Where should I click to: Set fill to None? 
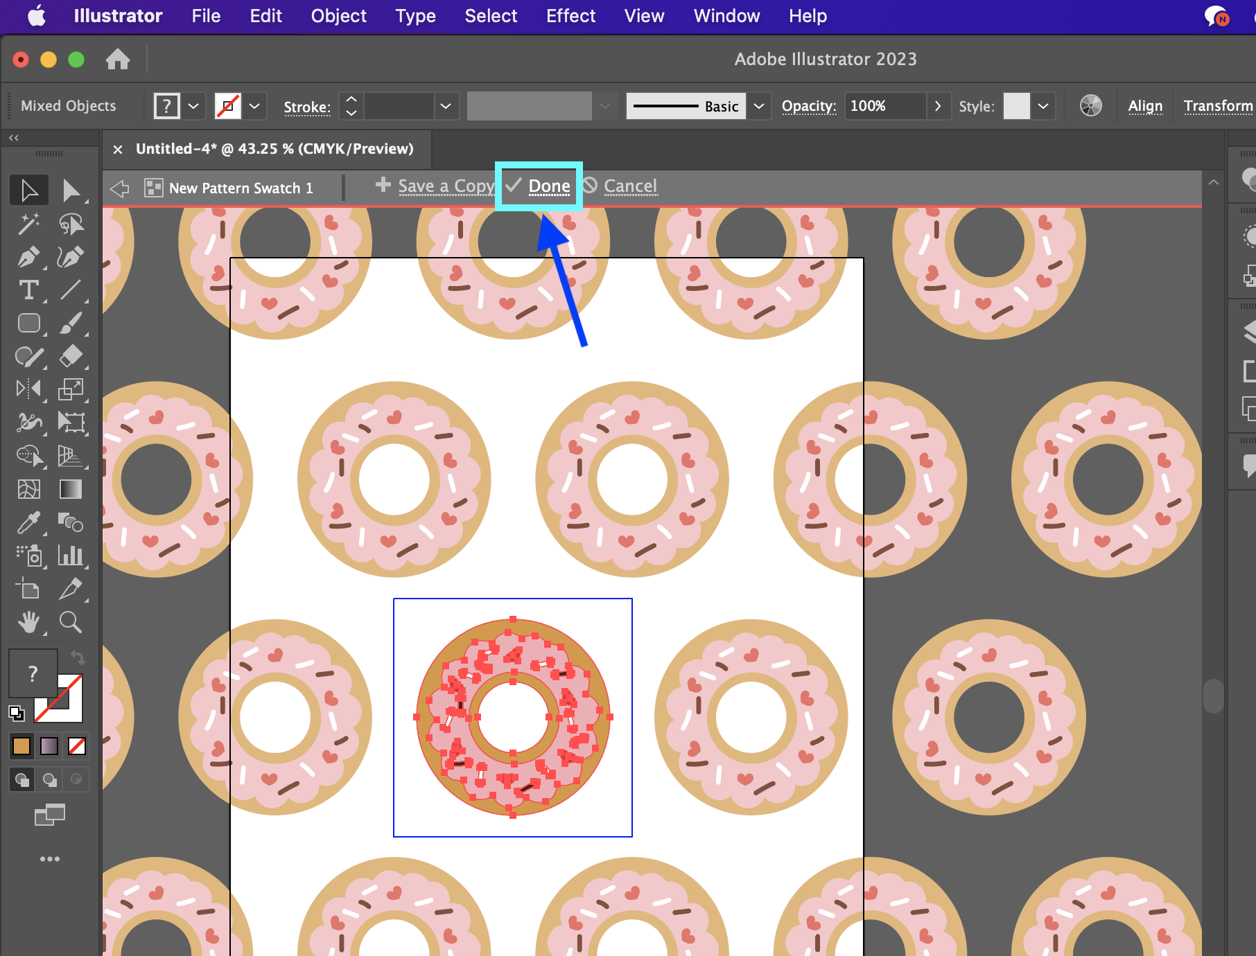77,746
